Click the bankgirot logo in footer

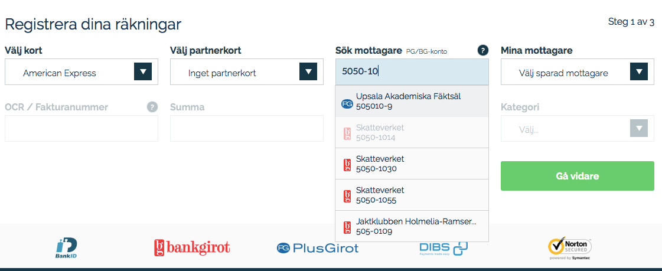192,247
